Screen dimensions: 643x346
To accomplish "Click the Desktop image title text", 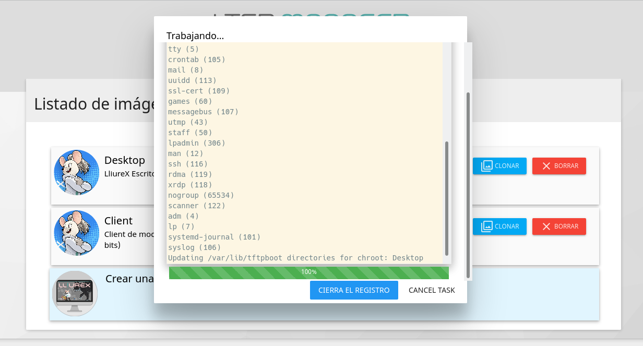I will [125, 160].
